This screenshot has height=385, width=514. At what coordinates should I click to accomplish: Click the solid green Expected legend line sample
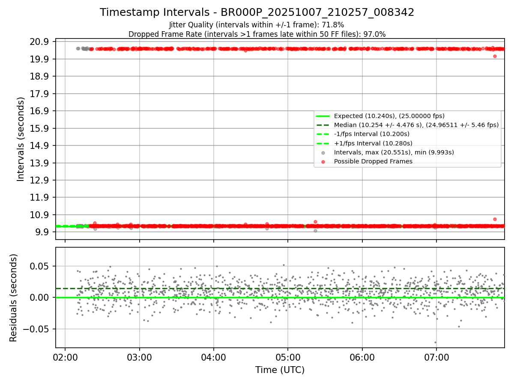click(x=323, y=116)
